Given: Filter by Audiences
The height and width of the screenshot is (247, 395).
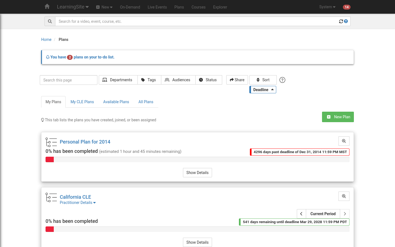Looking at the screenshot, I should click(x=178, y=80).
